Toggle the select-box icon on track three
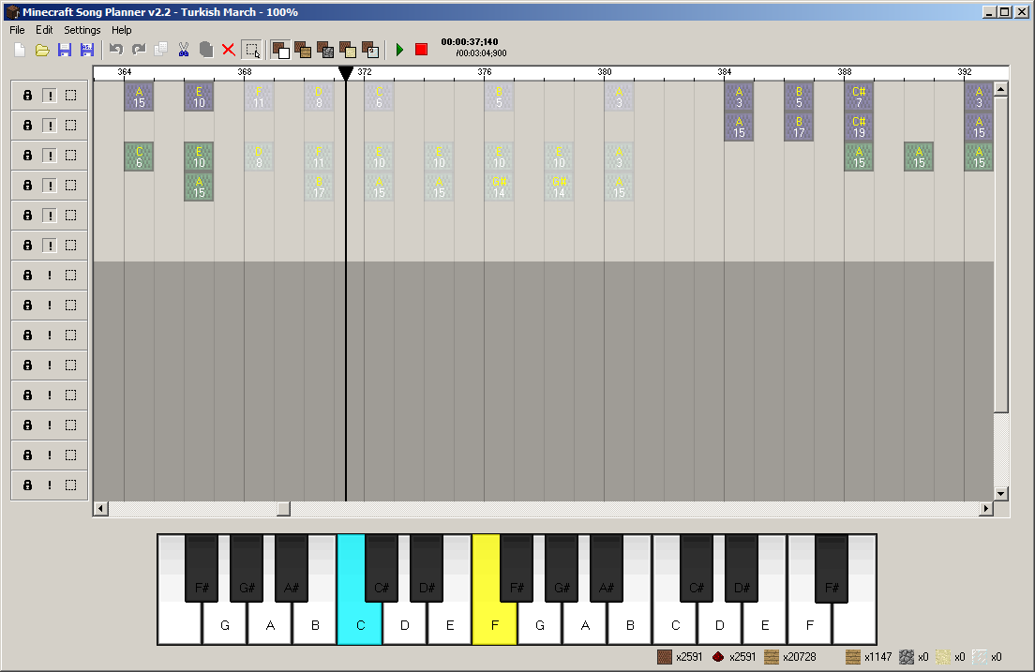This screenshot has width=1035, height=672. click(x=70, y=156)
